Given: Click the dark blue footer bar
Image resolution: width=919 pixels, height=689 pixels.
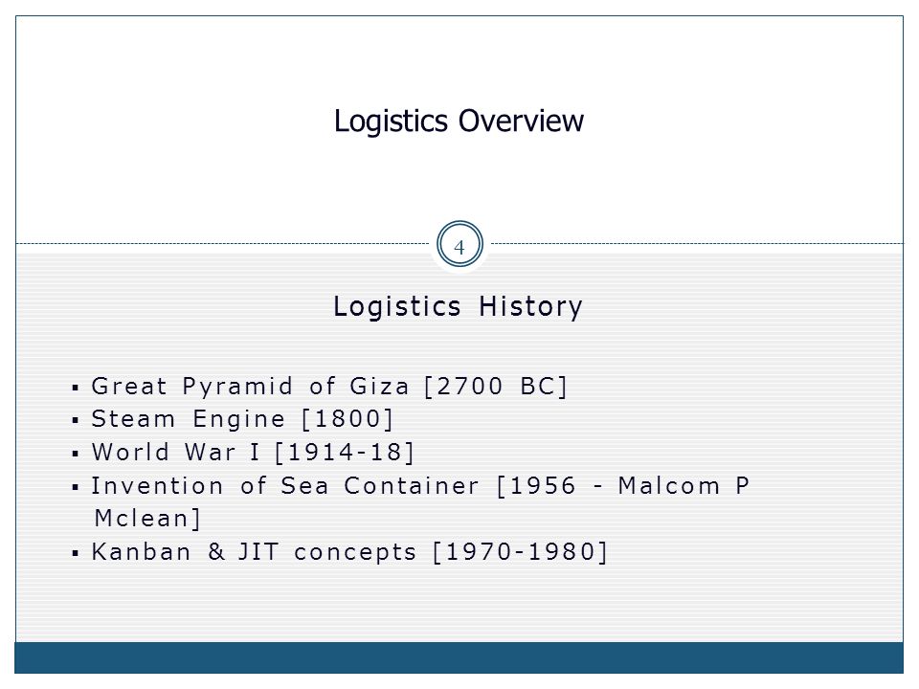Looking at the screenshot, I should pos(459,657).
